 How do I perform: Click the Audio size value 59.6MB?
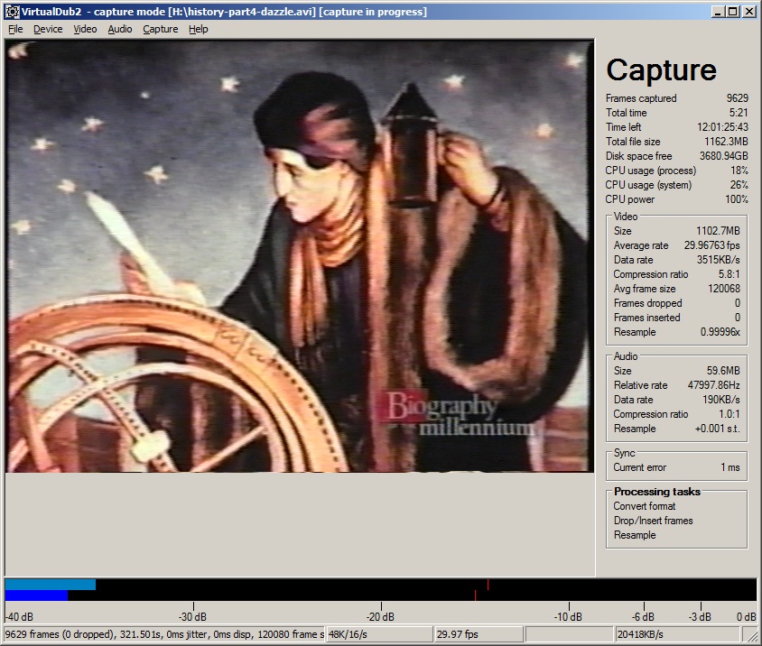[723, 371]
